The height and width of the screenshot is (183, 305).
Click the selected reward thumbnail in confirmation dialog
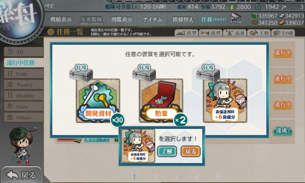pyautogui.click(x=138, y=146)
